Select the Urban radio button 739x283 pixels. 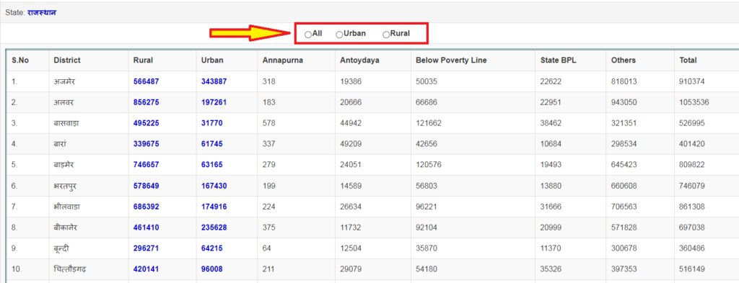click(x=339, y=35)
